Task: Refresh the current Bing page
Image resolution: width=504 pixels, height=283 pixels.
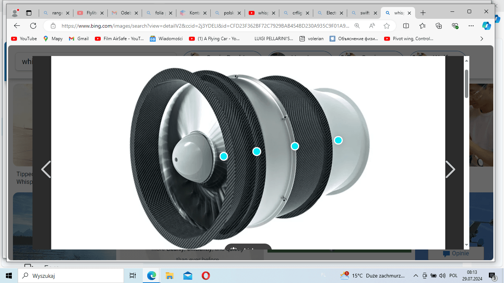Action: (33, 26)
